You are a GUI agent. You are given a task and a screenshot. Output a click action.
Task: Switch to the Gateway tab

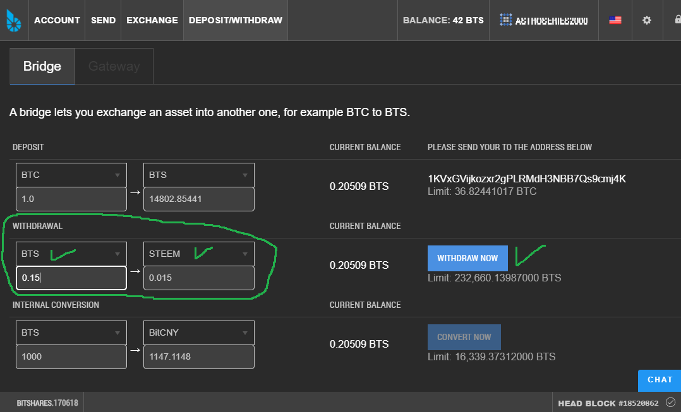pos(114,66)
